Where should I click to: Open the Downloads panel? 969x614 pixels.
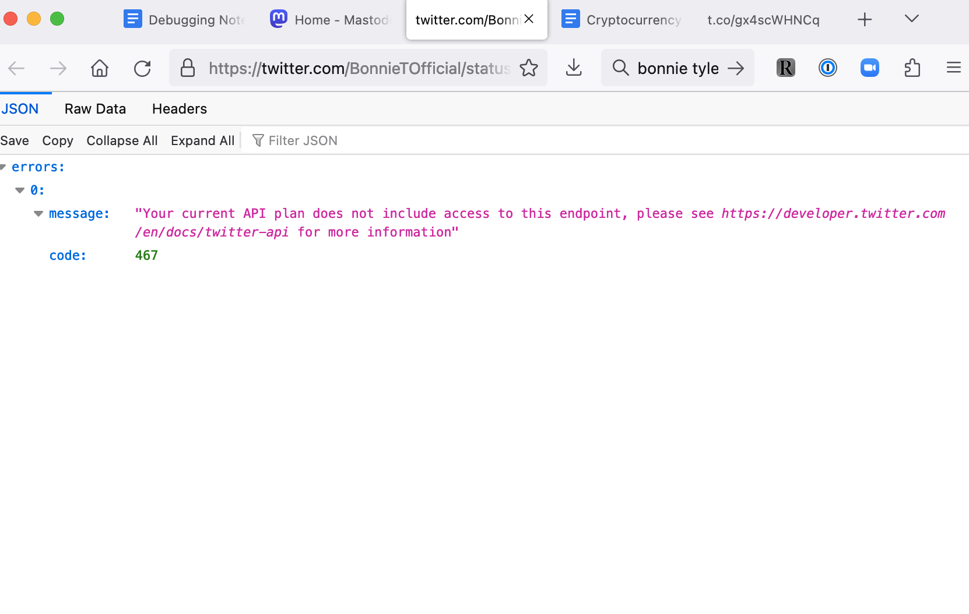[574, 68]
